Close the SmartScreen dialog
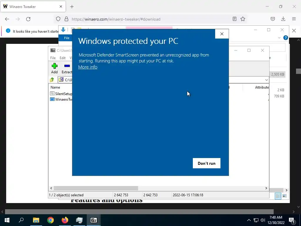Viewport: 301px width, 226px height. [x=222, y=34]
